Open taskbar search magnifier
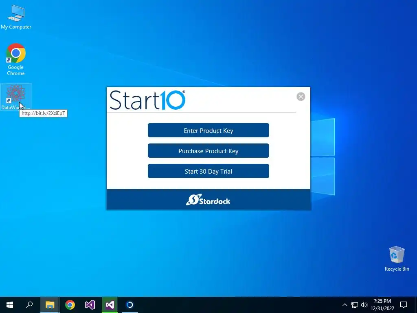Screen dimensions: 417x313 pos(29,305)
